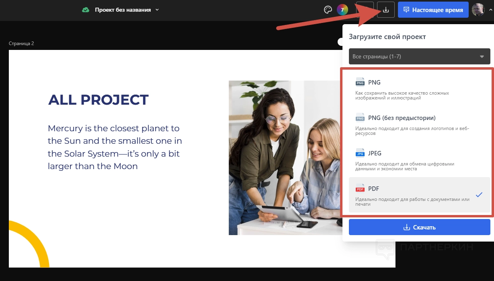This screenshot has height=281, width=494.
Task: Open the user avatar profile picture
Action: click(478, 10)
